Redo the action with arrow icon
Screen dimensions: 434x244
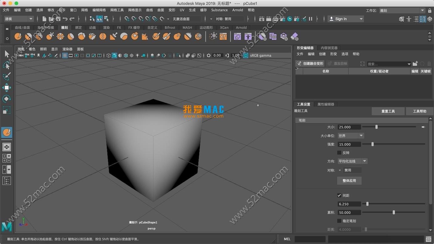[72, 19]
